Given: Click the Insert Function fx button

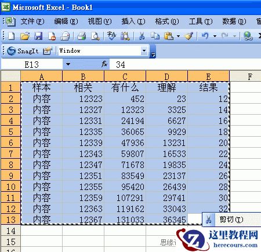Looking at the screenshot, I should [x=104, y=64].
